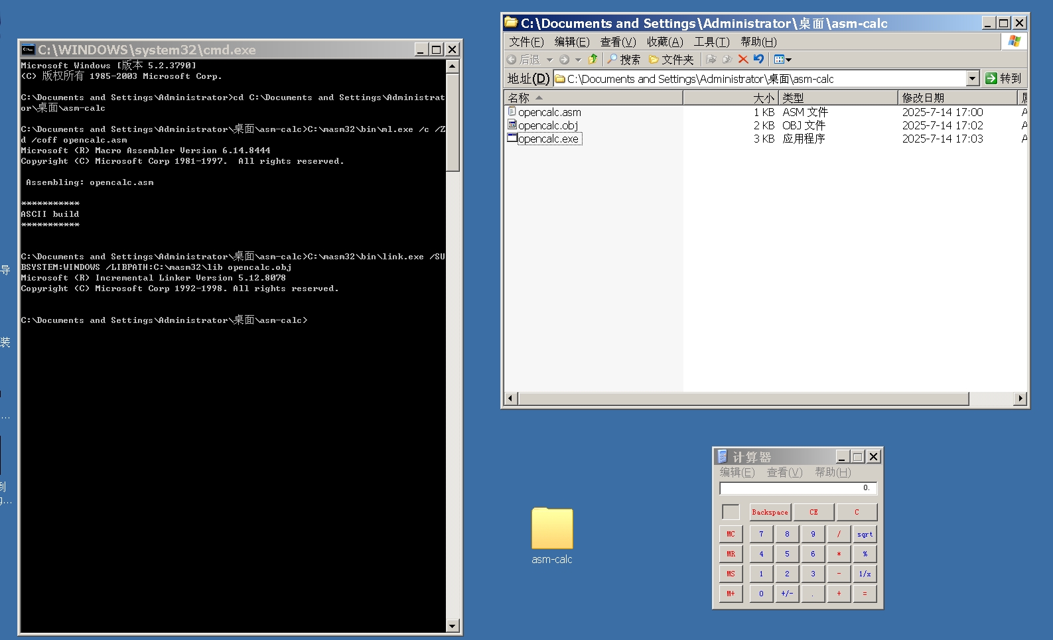The width and height of the screenshot is (1053, 640).
Task: Sort files by the 大小 column header
Action: pos(731,97)
